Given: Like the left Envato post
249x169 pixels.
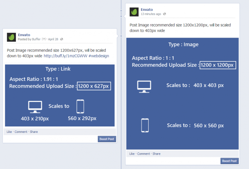Looking at the screenshot, I should click(9, 132).
